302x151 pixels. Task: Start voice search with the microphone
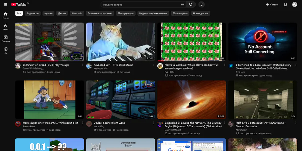pos(201,4)
